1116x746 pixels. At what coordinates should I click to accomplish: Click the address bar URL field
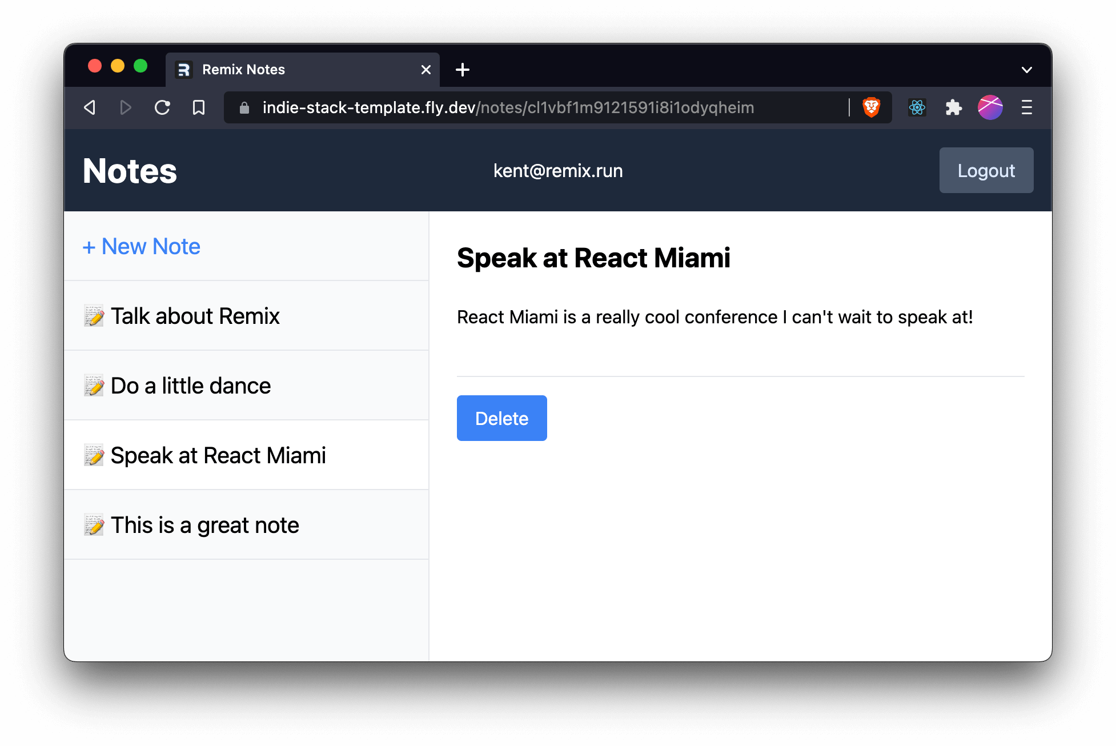pos(508,107)
